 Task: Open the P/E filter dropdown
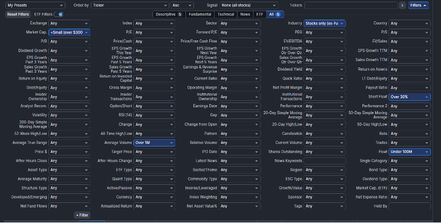point(154,32)
